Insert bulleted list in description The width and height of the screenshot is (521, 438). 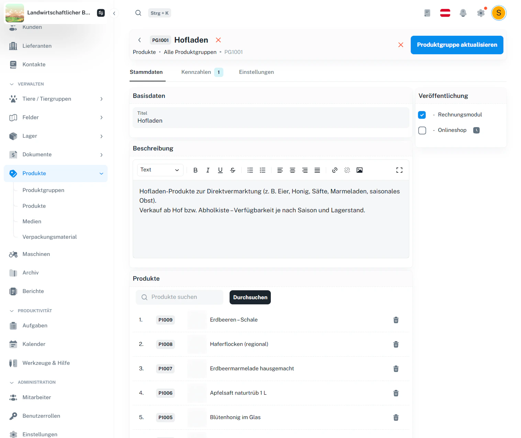pos(250,170)
